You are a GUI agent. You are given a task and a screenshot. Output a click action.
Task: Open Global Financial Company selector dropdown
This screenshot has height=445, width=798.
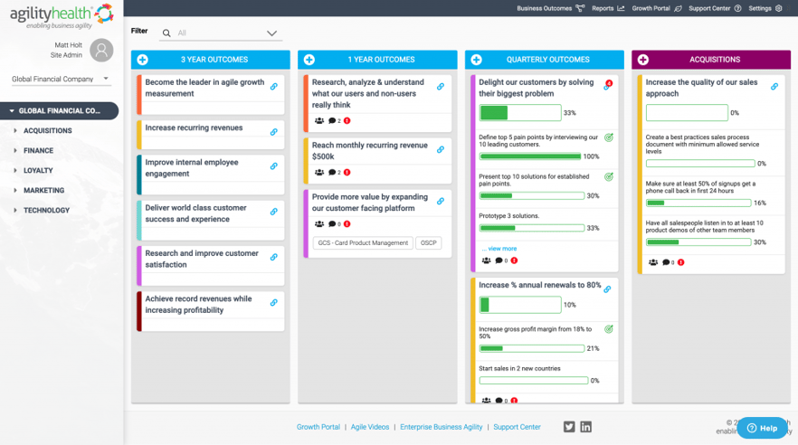[62, 79]
